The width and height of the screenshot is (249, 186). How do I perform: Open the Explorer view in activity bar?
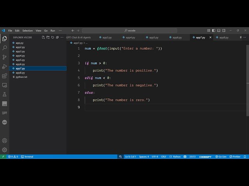click(x=4, y=39)
